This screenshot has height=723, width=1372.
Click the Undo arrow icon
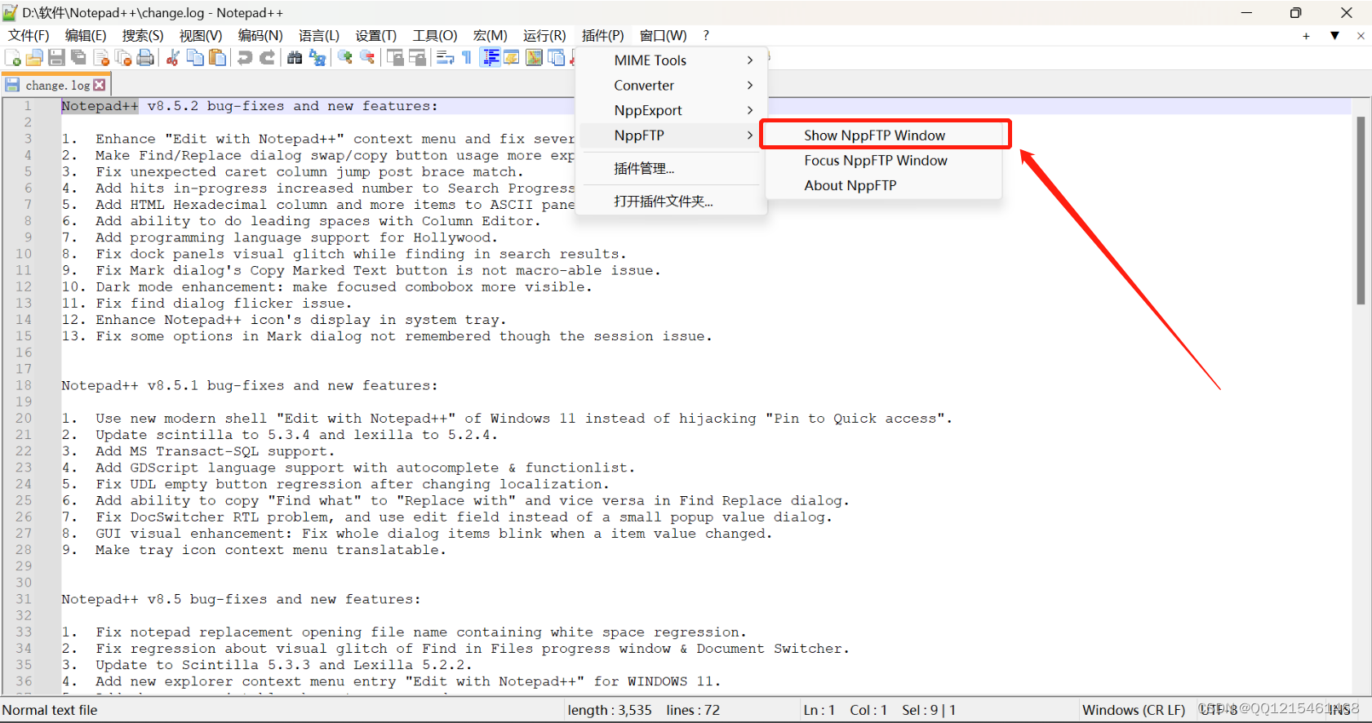pos(245,57)
